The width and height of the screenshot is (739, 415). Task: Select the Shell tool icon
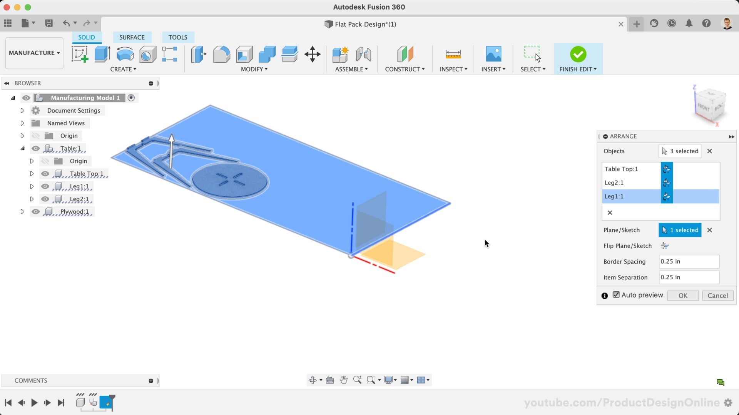(x=244, y=54)
